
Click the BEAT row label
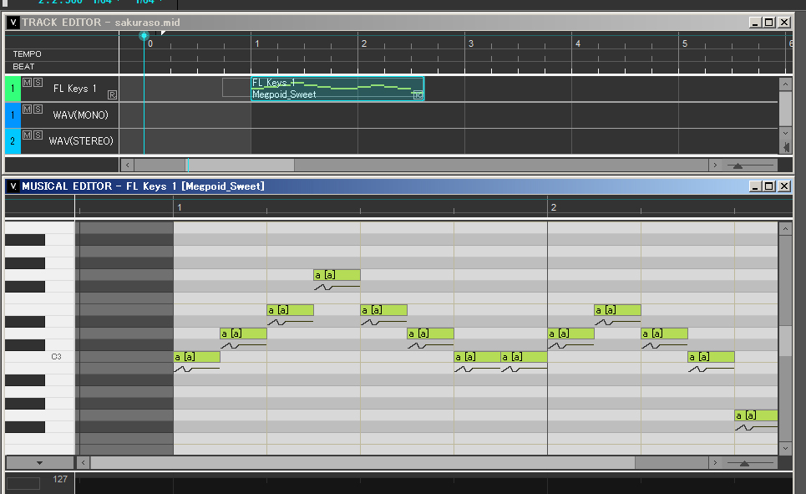pyautogui.click(x=23, y=66)
